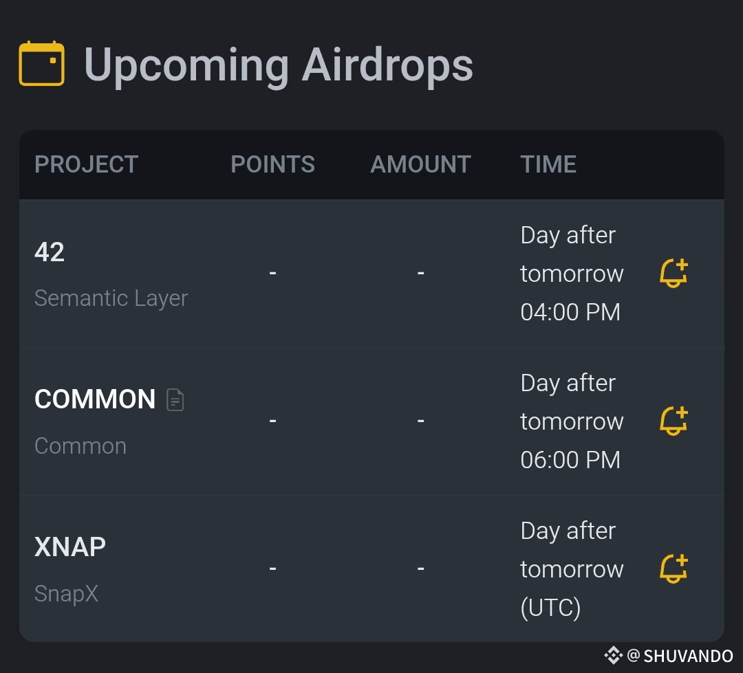Select the gray Common subtitle text
Viewport: 743px width, 673px height.
click(80, 446)
